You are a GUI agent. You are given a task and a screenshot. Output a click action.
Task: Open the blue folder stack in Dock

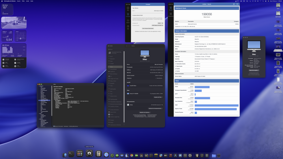214,156
